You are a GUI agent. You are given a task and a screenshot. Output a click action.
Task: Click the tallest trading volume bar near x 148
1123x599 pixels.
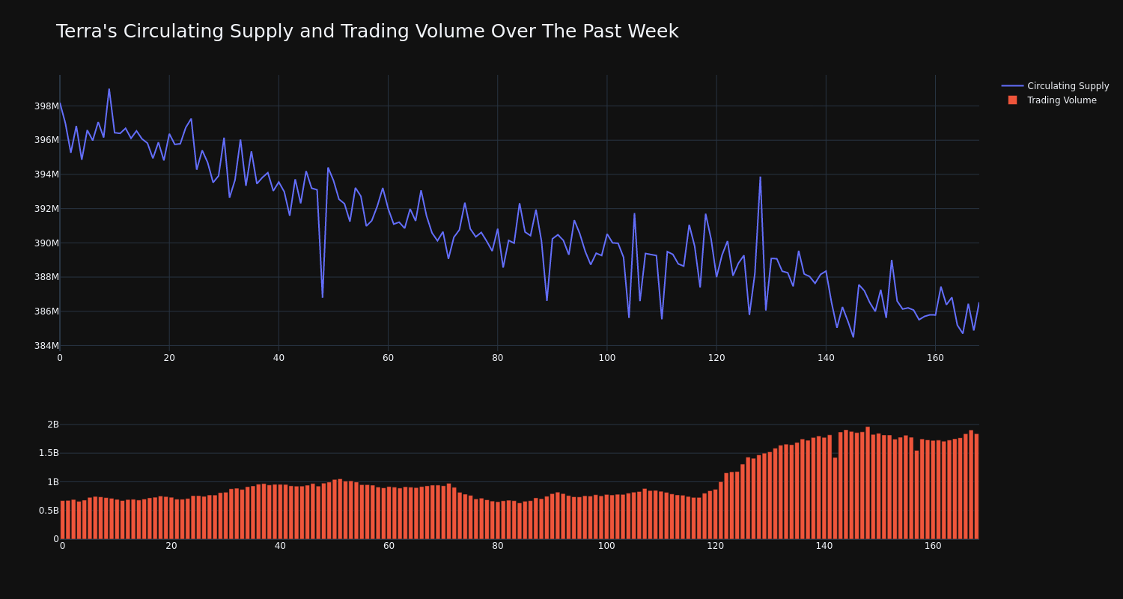(x=868, y=483)
